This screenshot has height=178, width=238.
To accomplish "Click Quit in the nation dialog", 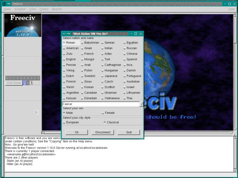I will 129,132.
